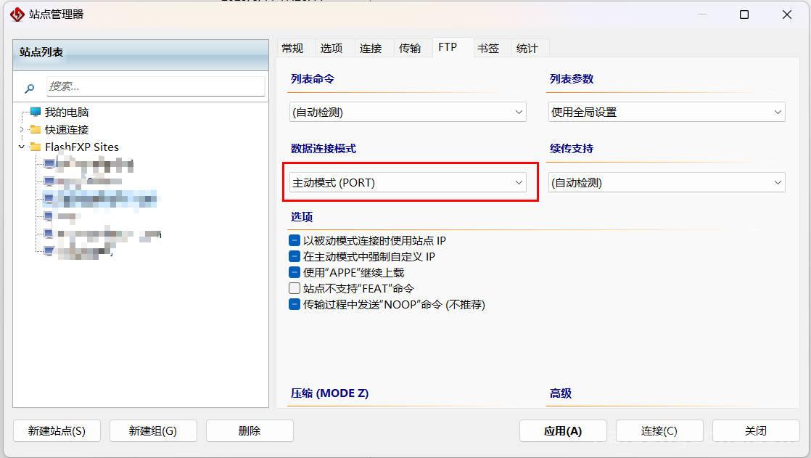Toggle 在主动模式中强制自定义 IP checkbox

[295, 256]
